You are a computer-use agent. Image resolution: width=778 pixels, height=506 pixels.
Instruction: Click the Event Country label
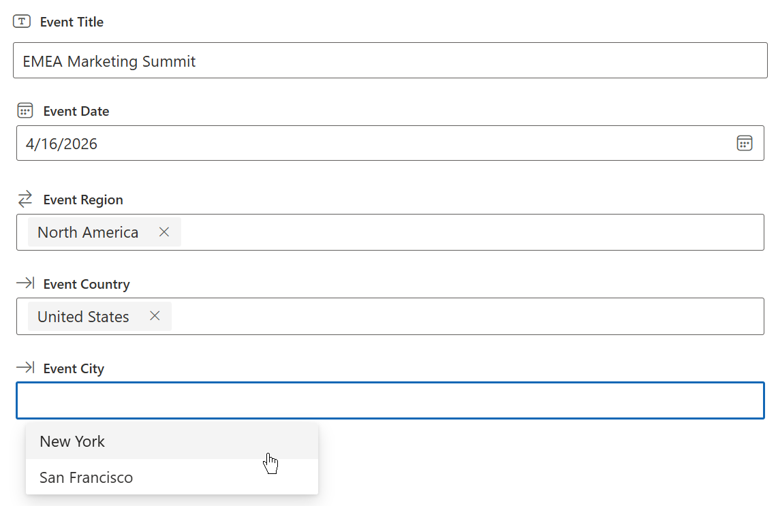[87, 284]
